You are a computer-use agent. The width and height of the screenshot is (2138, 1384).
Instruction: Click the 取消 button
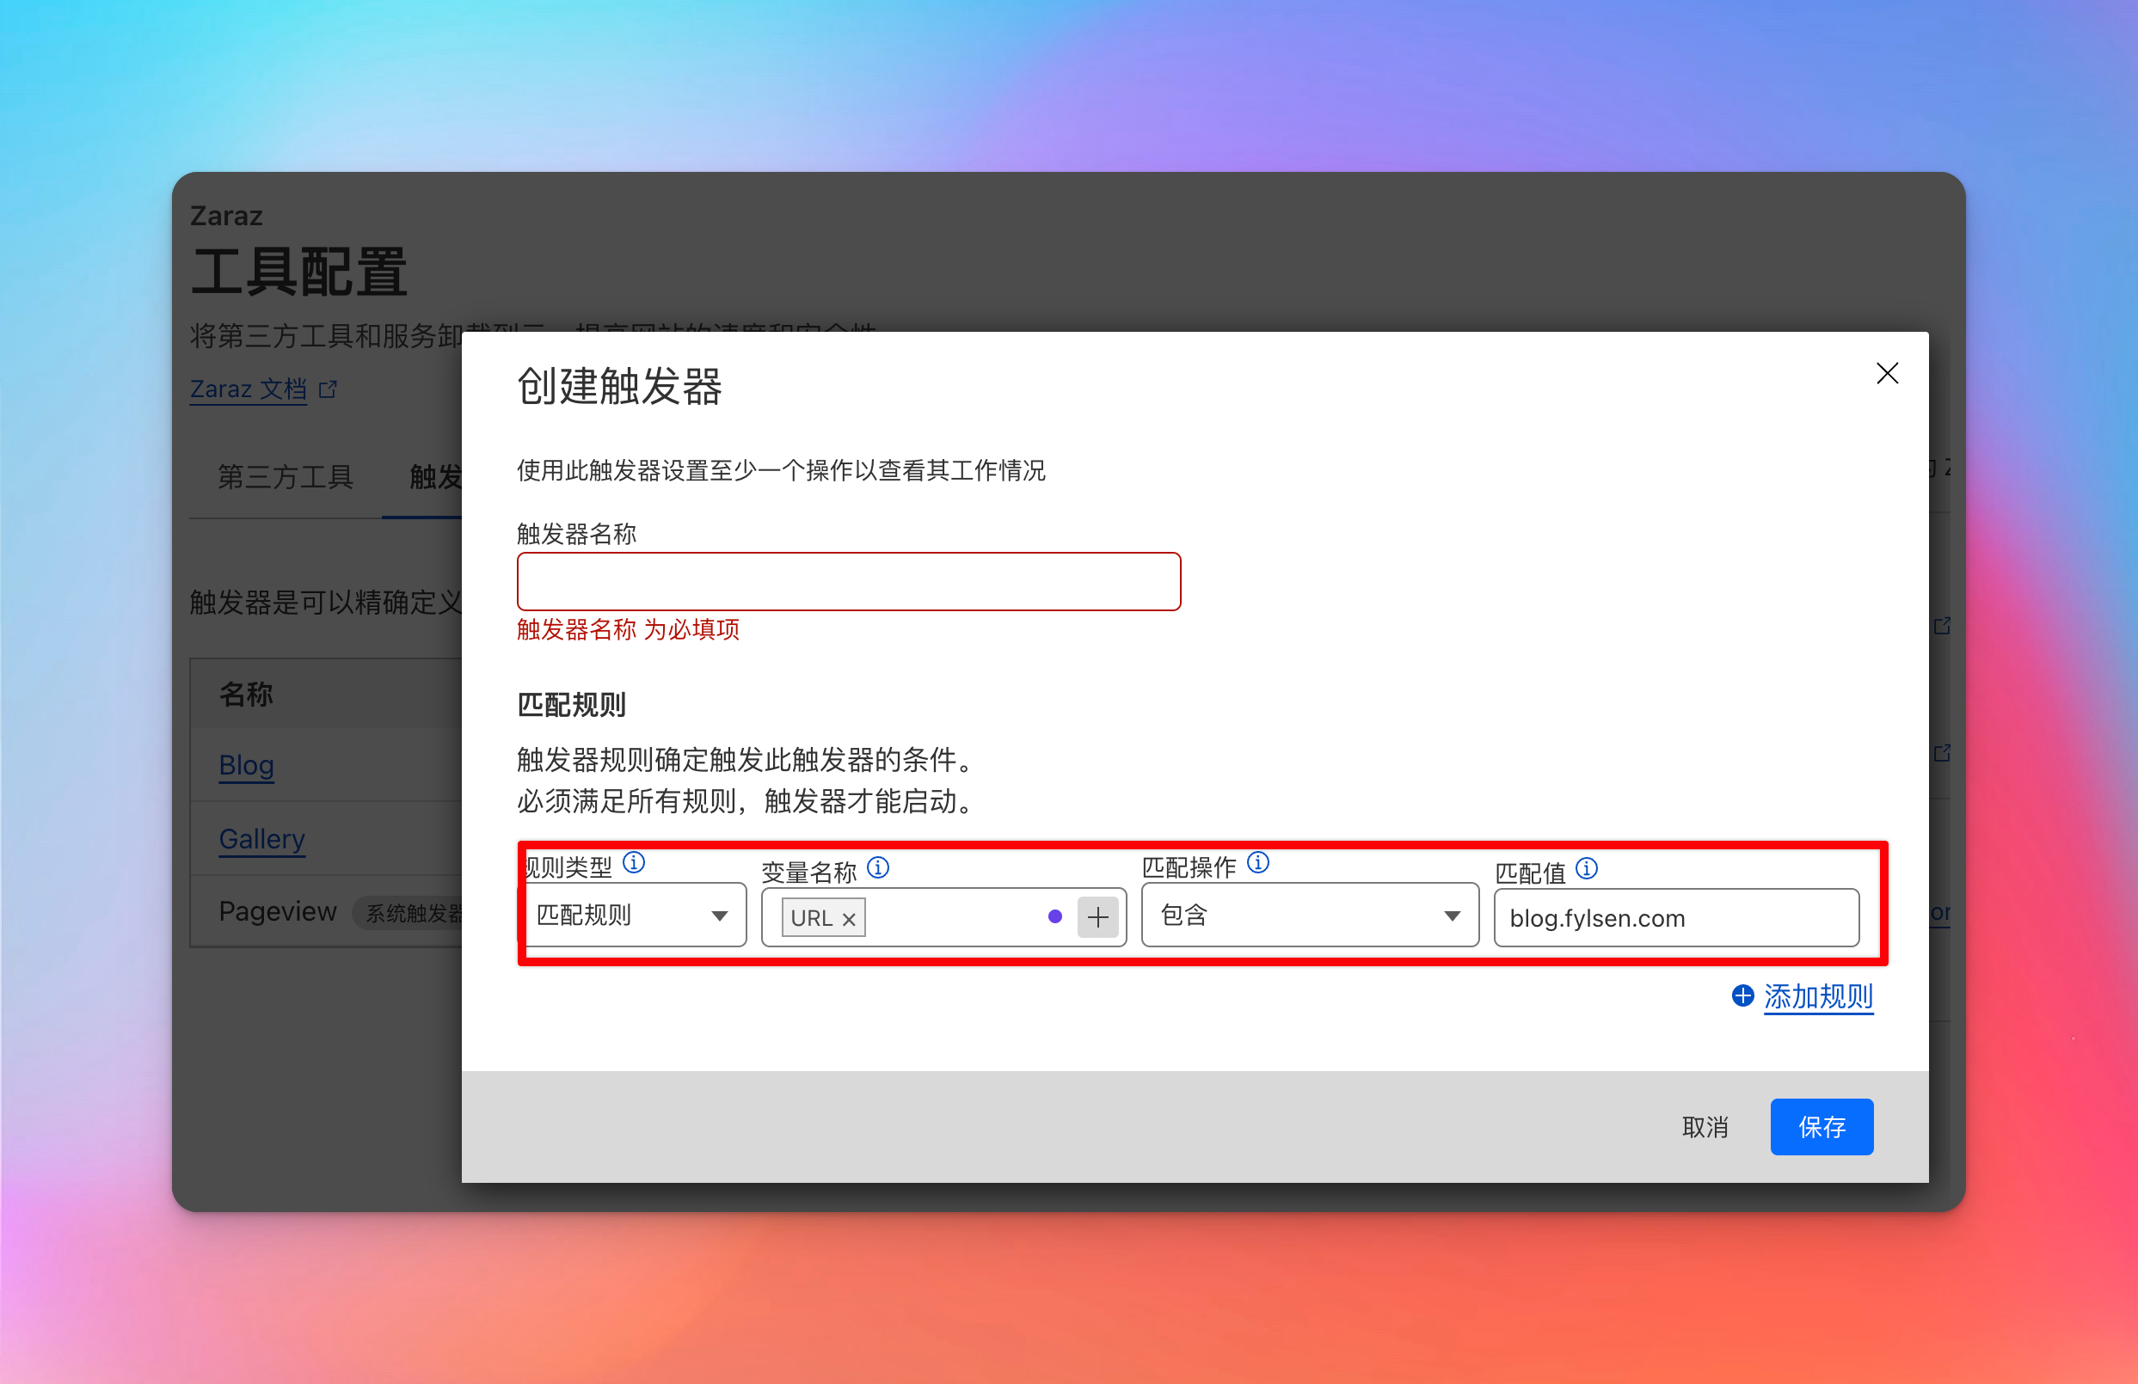pyautogui.click(x=1705, y=1127)
